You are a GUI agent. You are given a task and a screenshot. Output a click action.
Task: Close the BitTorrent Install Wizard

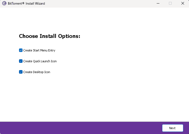[183, 4]
